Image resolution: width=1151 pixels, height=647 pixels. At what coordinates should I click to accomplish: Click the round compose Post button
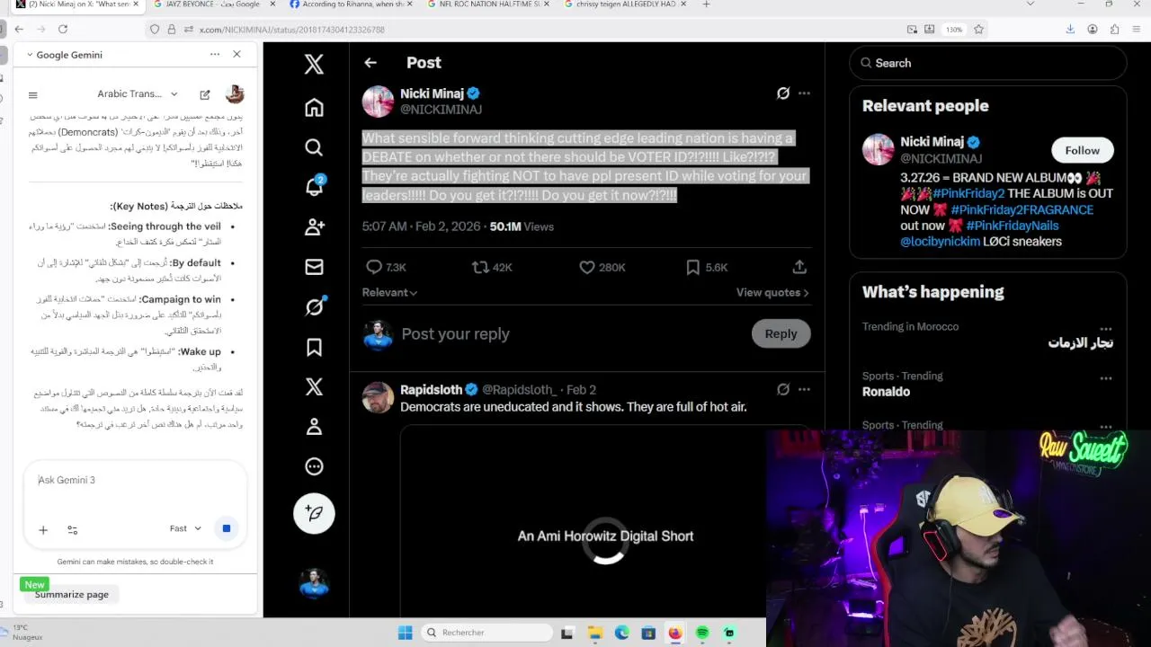[314, 513]
